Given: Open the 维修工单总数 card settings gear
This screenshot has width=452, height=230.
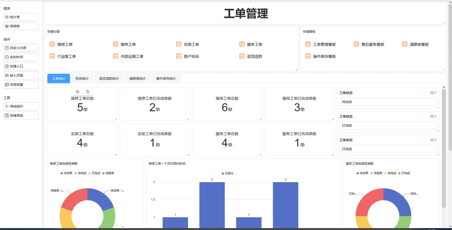Looking at the screenshot, I should click(x=77, y=92).
